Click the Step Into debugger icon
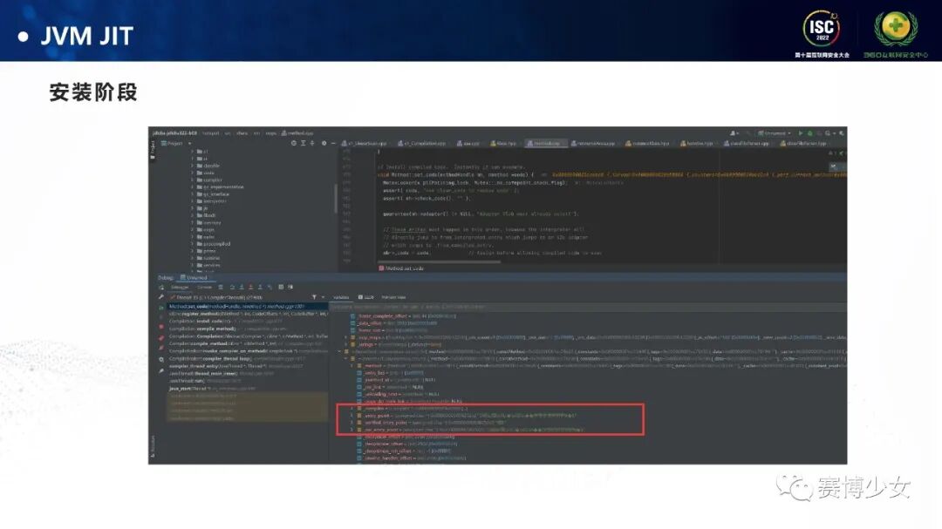 [x=242, y=287]
